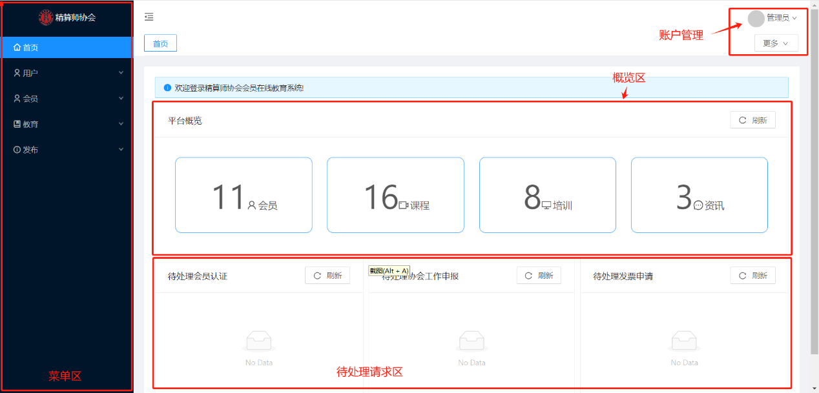Open the 会员 sidebar menu item
The height and width of the screenshot is (393, 819).
pyautogui.click(x=67, y=99)
